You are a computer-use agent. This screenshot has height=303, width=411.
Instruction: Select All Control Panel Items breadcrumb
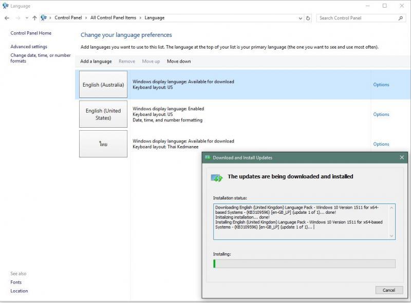click(x=113, y=18)
